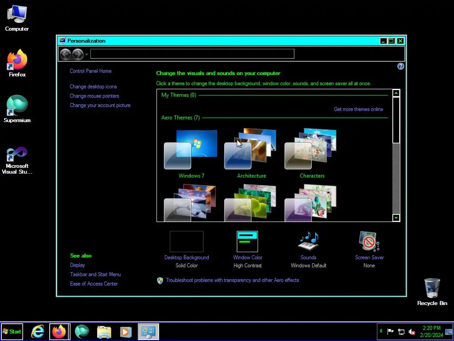Open Taskbar and Start Menu link
The image size is (454, 341).
pyautogui.click(x=95, y=274)
